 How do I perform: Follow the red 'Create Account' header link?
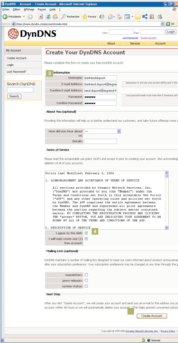[x=148, y=38]
